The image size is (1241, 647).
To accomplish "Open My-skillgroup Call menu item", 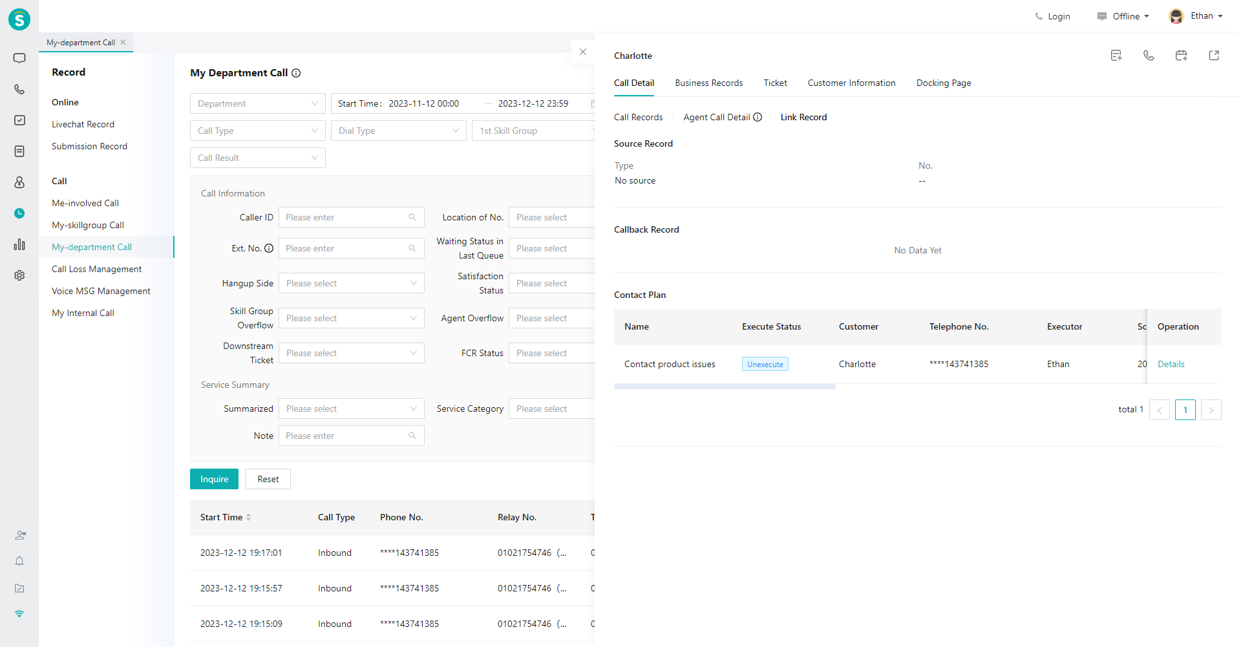I will tap(88, 225).
